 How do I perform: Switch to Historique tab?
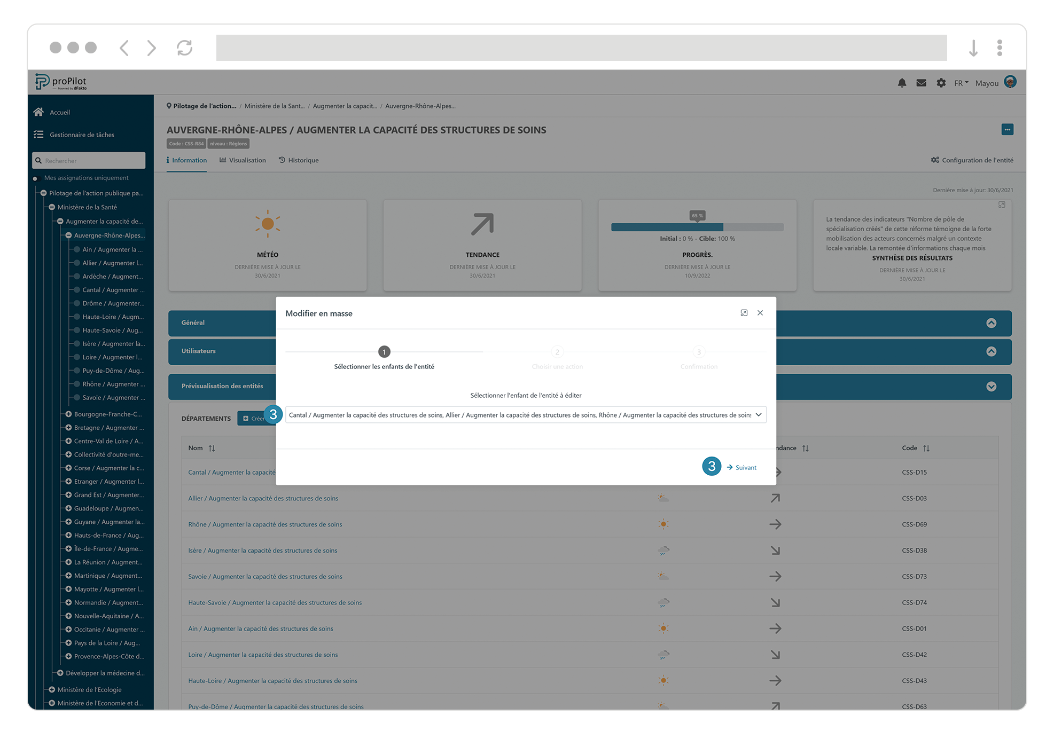(x=299, y=160)
